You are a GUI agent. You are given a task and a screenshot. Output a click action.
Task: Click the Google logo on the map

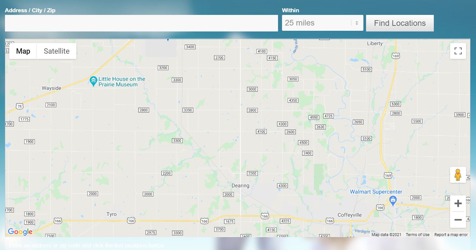pyautogui.click(x=20, y=232)
